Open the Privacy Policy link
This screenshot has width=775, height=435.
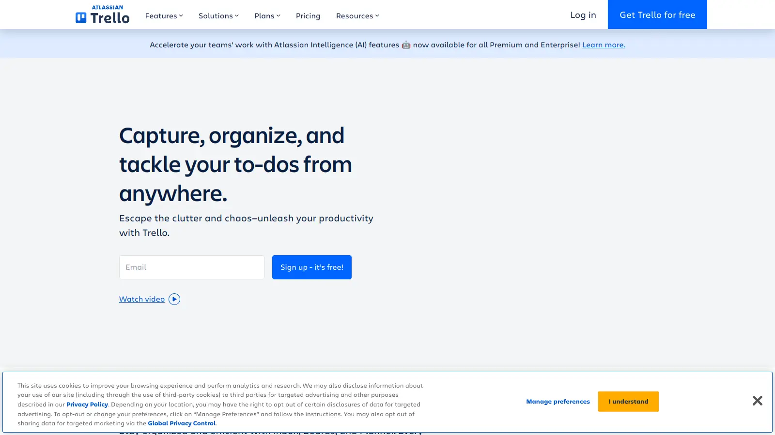click(87, 404)
